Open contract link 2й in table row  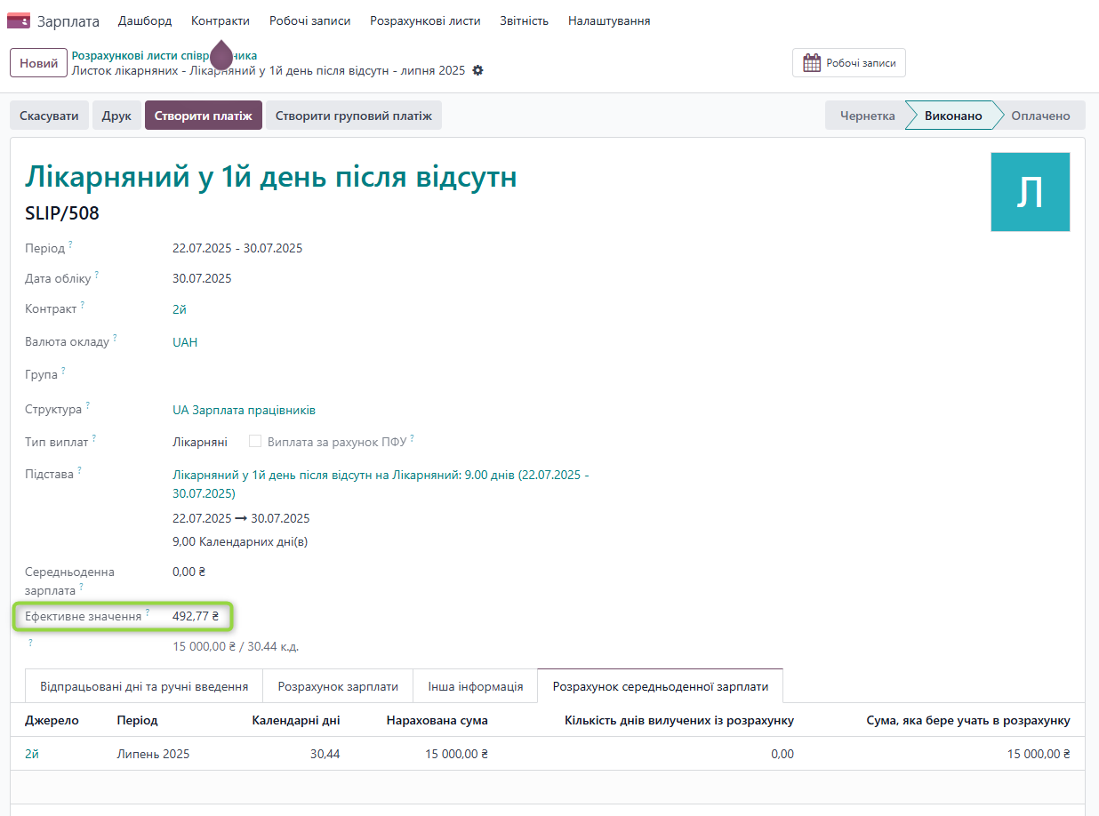point(32,754)
